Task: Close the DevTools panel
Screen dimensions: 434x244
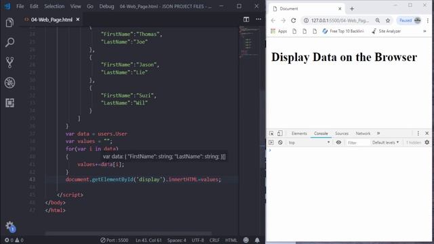Action: point(427,134)
